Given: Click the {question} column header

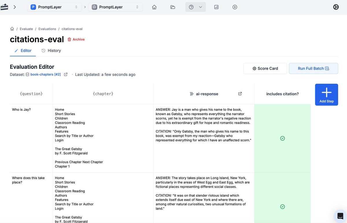Looking at the screenshot, I should pos(31,94).
